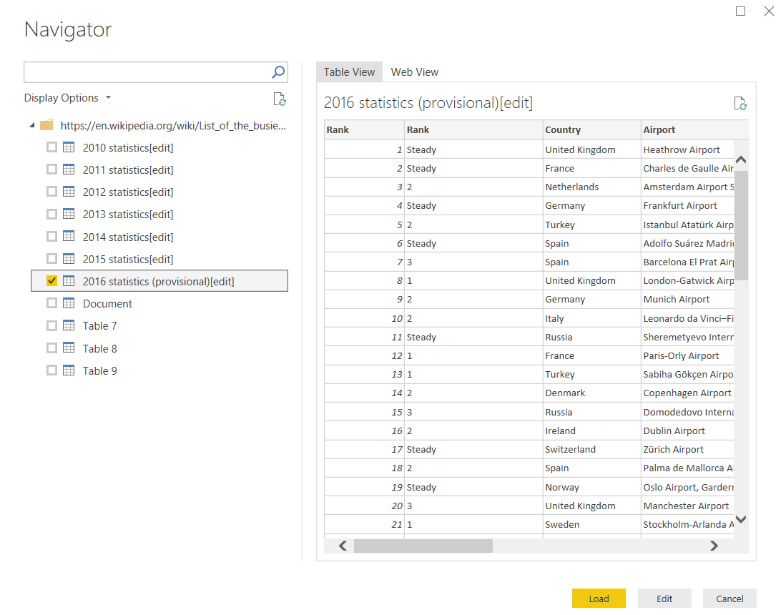This screenshot has height=615, width=781.
Task: Click the table icon beside 2010 statistics
Action: 69,147
